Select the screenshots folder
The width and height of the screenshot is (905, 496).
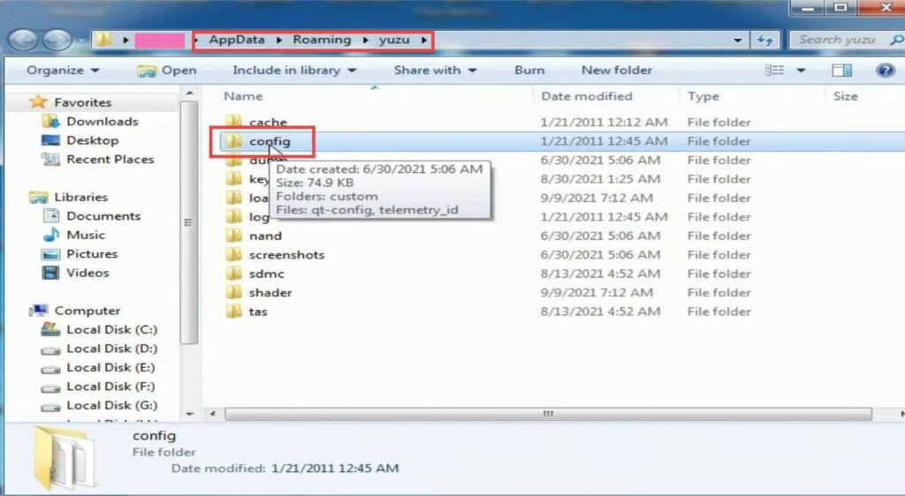click(x=287, y=255)
